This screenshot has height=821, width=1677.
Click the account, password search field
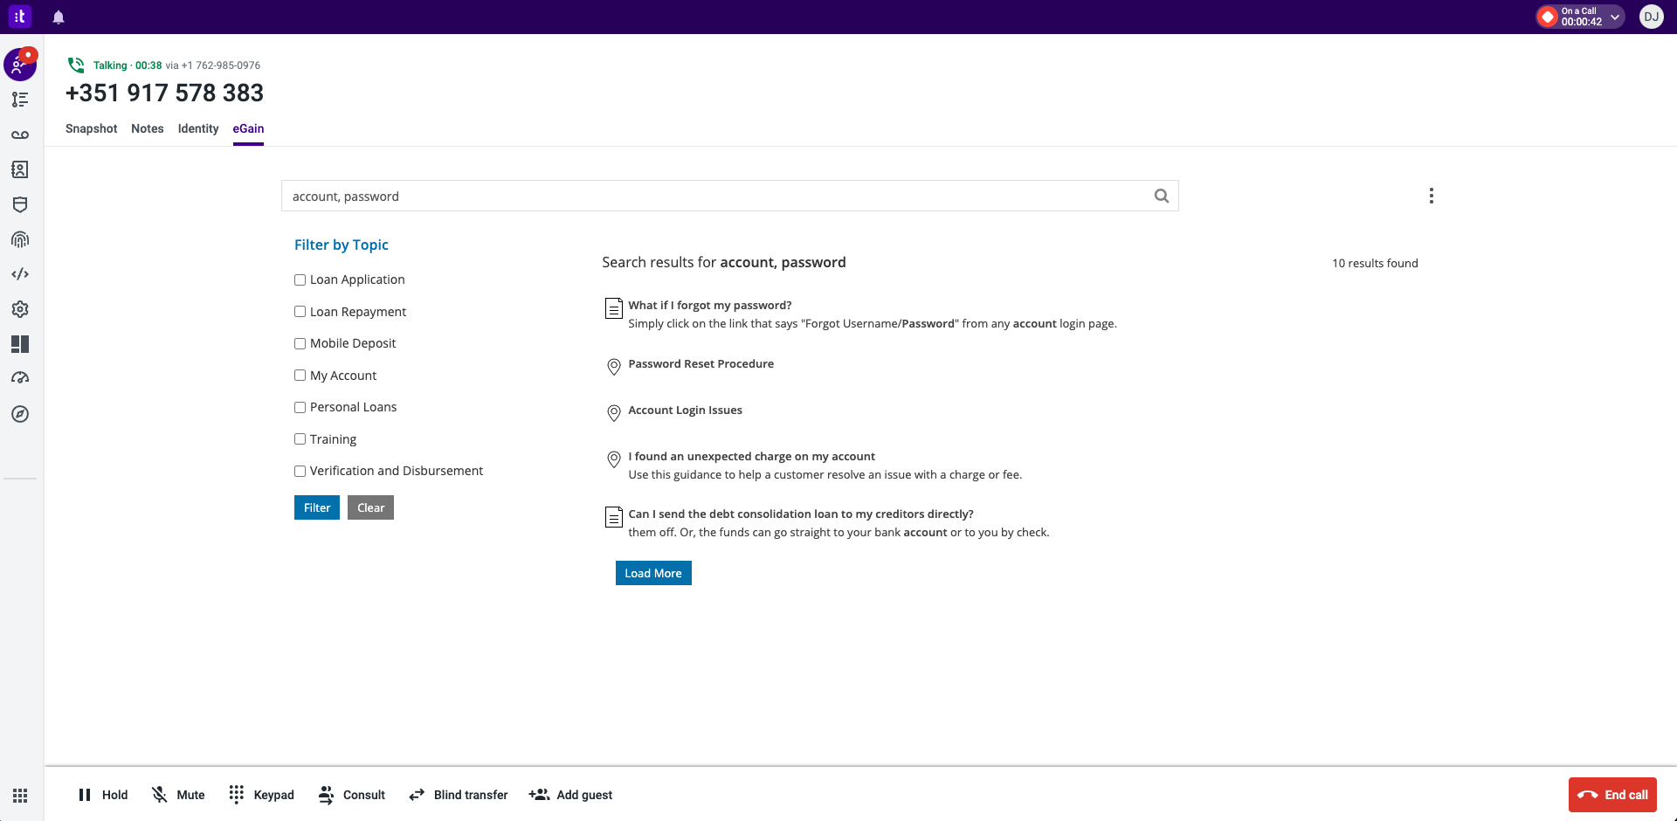(716, 197)
